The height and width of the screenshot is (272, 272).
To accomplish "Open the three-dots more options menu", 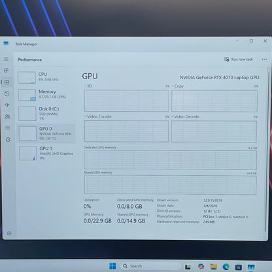I will pyautogui.click(x=264, y=59).
